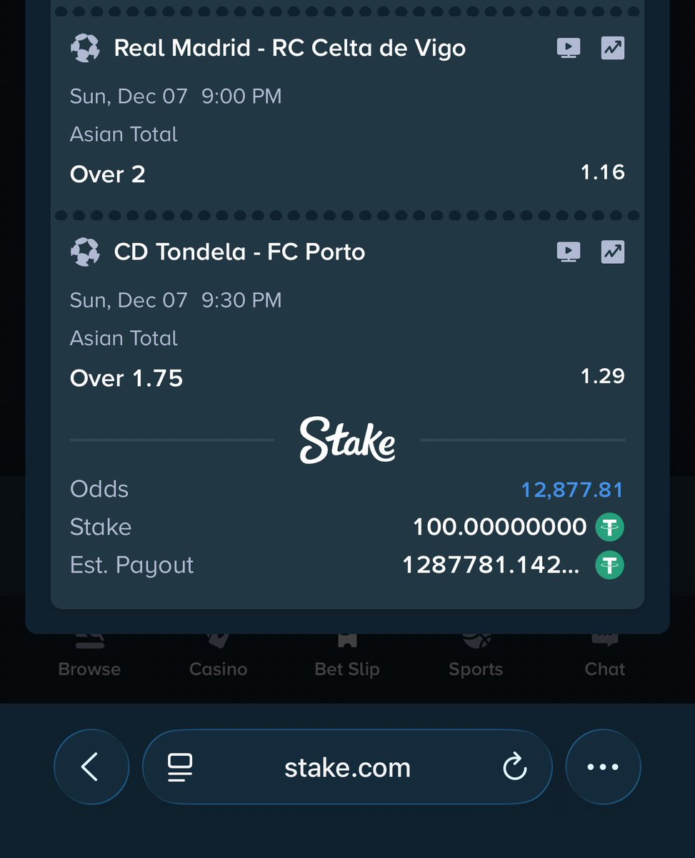The height and width of the screenshot is (858, 695).
Task: Tap Tether coin icon next to Est. Payout
Action: point(609,566)
